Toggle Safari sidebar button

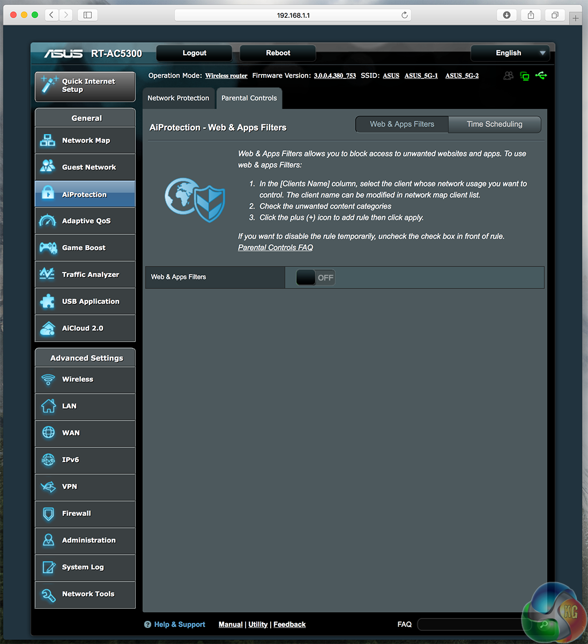point(87,15)
